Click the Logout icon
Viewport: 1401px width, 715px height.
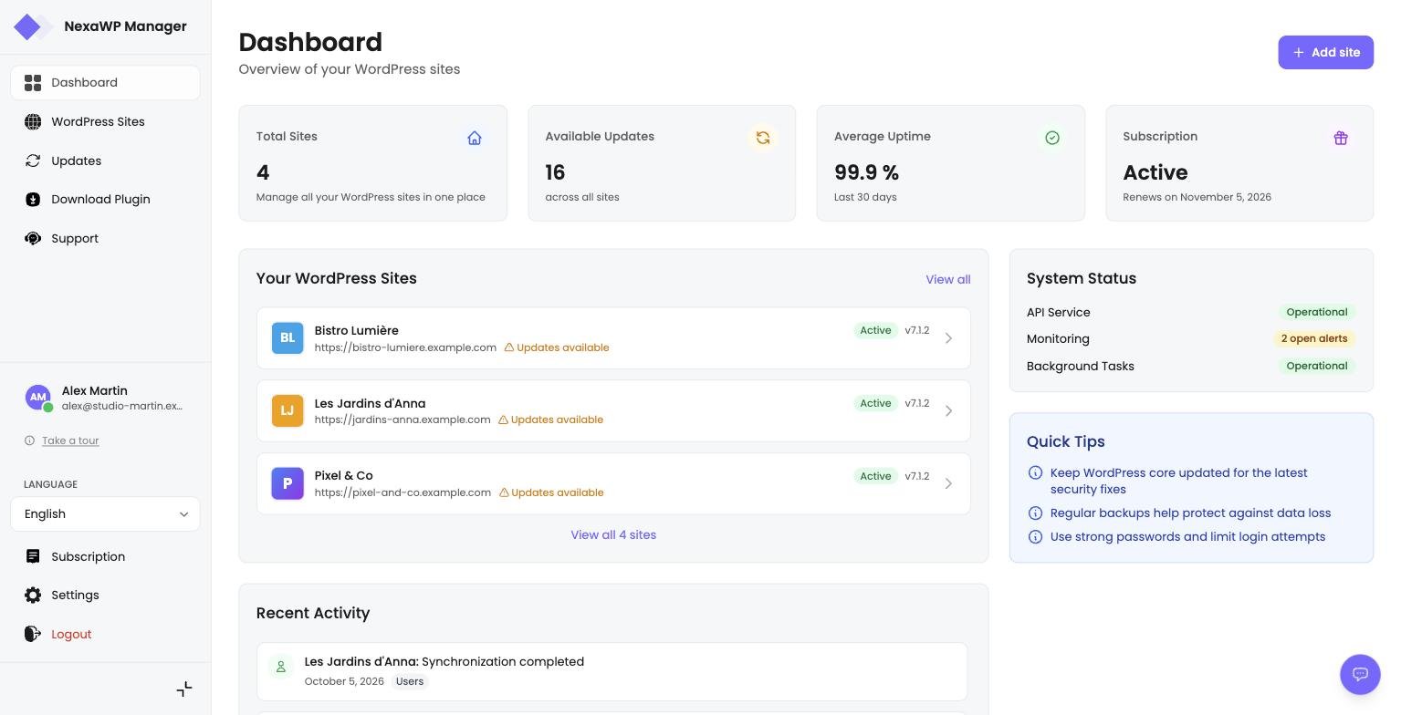(33, 634)
